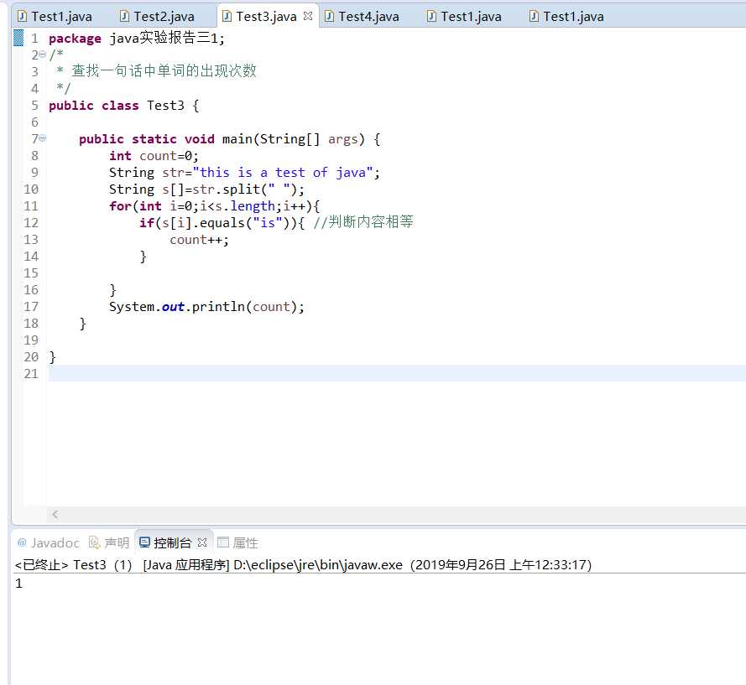Click the main method signature on line 7
This screenshot has width=746, height=685.
(x=229, y=139)
